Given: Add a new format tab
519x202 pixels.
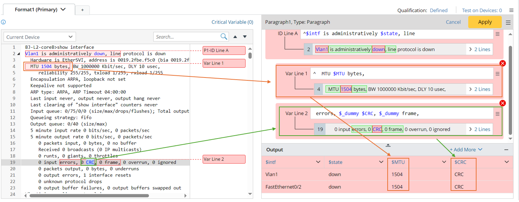Looking at the screenshot, I should tap(82, 10).
